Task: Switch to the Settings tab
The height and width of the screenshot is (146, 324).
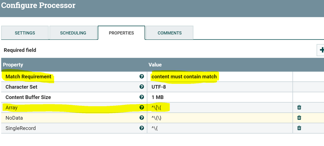Action: pyautogui.click(x=25, y=33)
